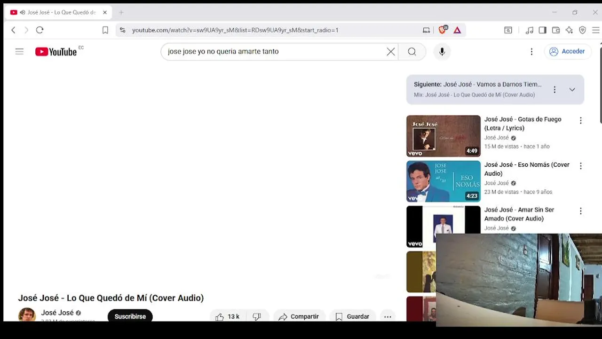Open Brave Wallet icon
Viewport: 602px width, 339px height.
point(555,30)
